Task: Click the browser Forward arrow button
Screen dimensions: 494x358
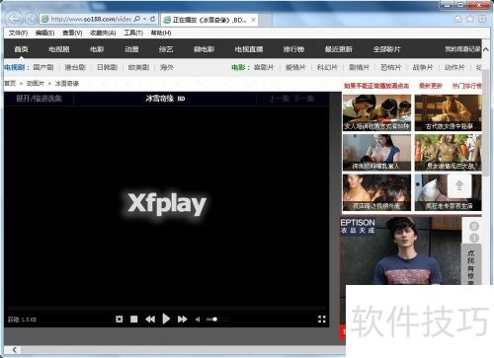Action: coord(31,19)
